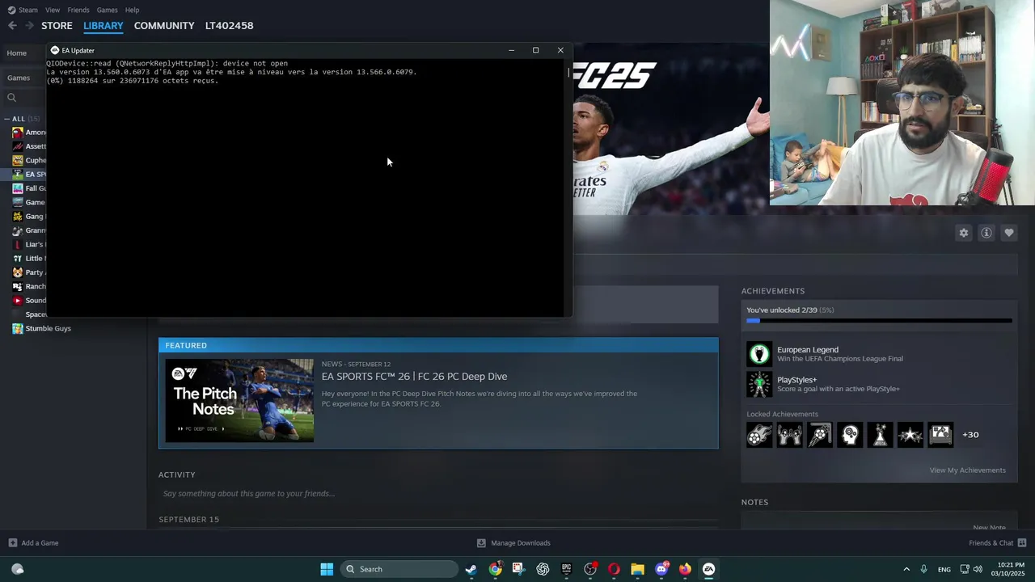The image size is (1035, 582).
Task: Open the LT402458 profile tab
Action: (x=229, y=26)
